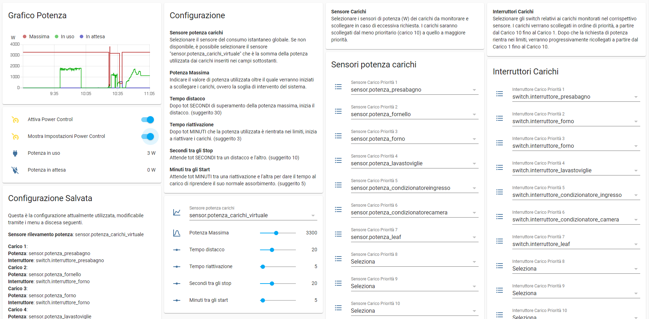Viewport: 649px width, 319px height.
Task: Click the histogram icon beside Potenza Massima
Action: [176, 232]
